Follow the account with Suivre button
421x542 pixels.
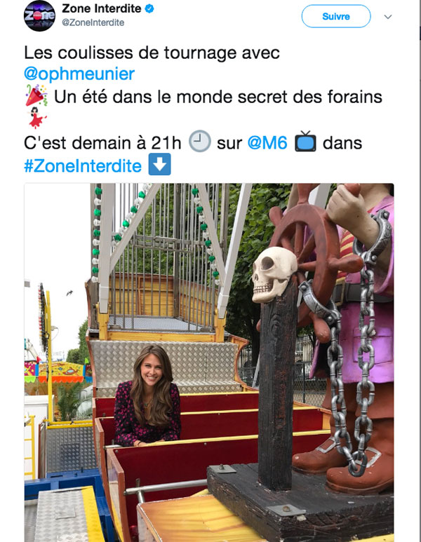tap(336, 16)
